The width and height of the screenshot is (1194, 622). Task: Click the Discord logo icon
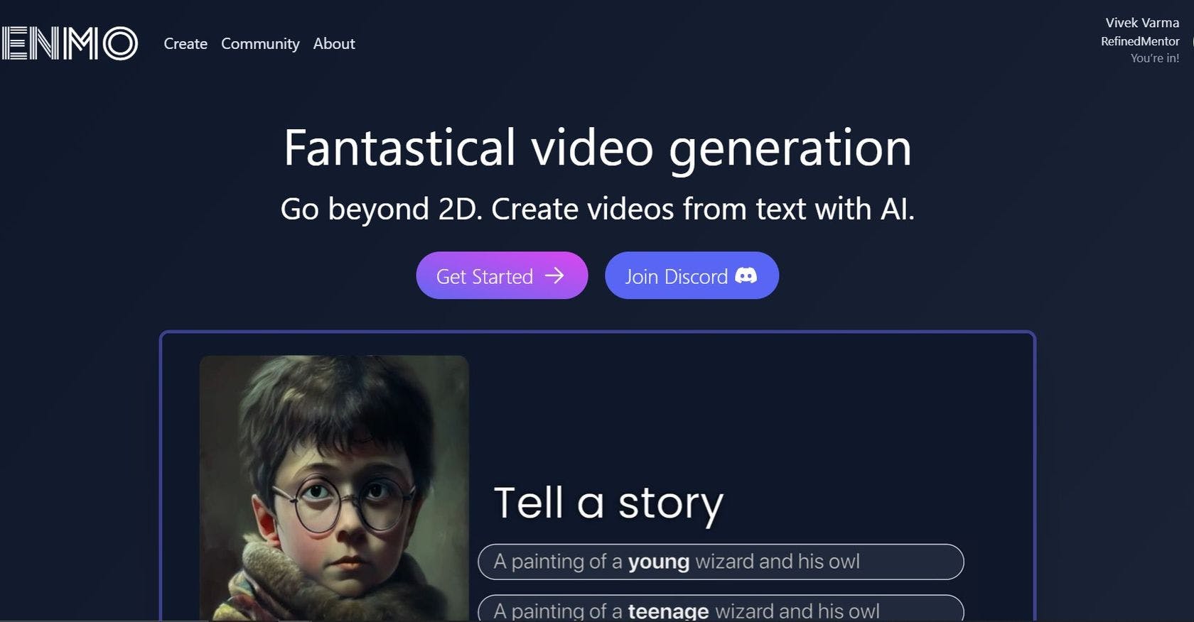[x=746, y=275]
